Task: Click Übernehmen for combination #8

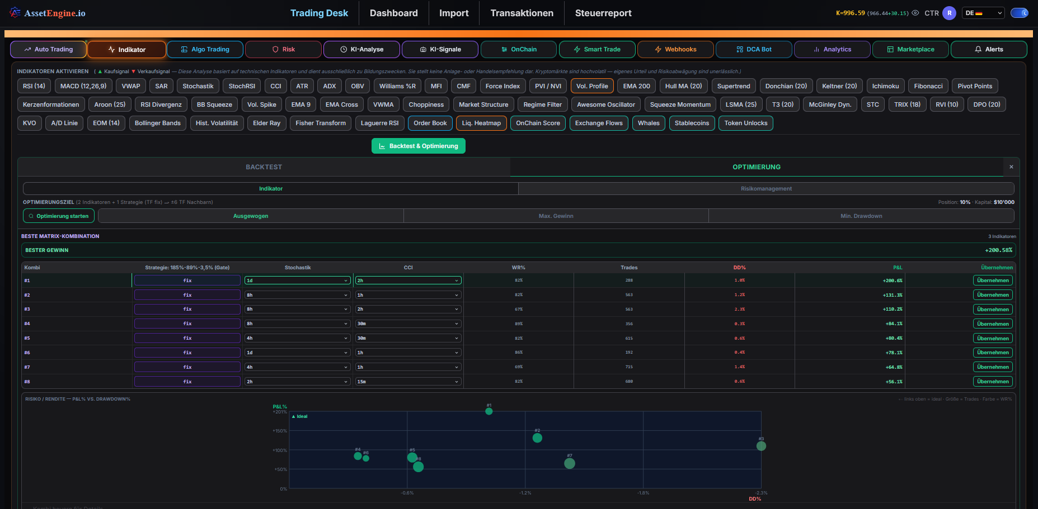Action: (993, 382)
